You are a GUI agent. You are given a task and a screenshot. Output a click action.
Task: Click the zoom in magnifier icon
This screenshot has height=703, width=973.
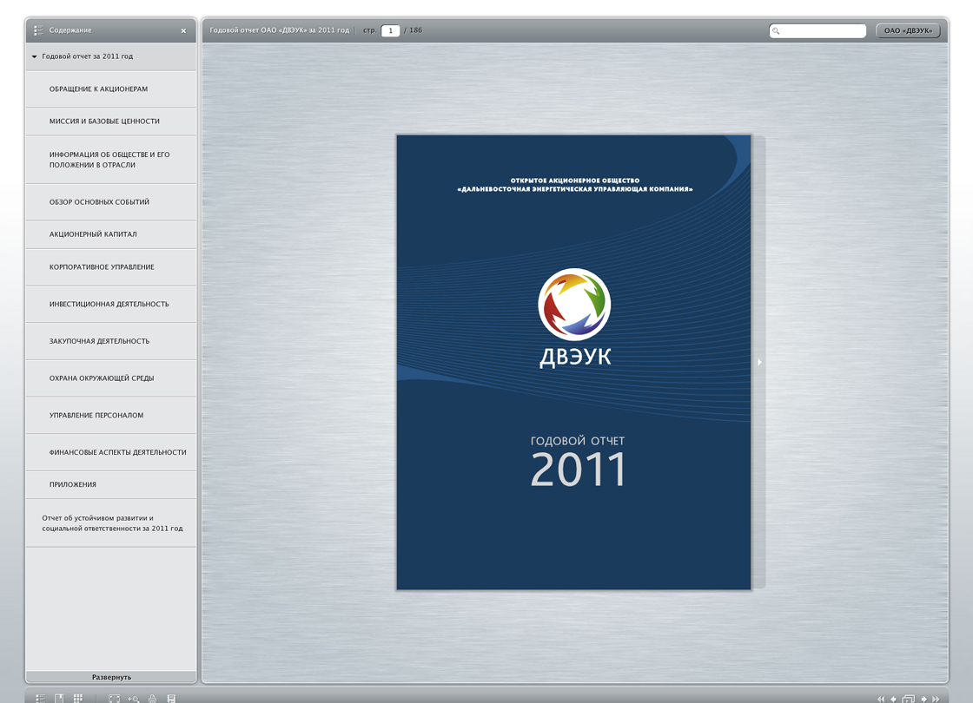[134, 699]
